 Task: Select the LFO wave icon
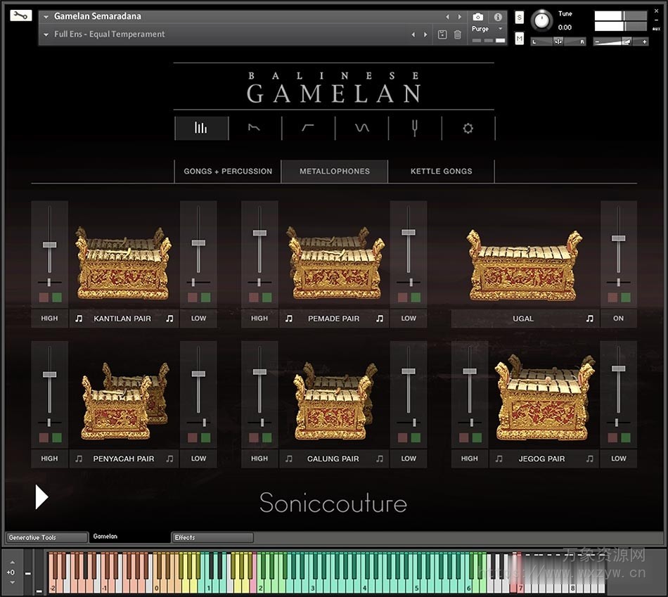(361, 128)
